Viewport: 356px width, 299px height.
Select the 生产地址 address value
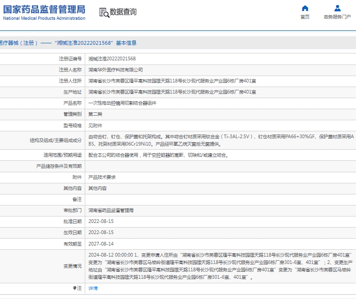tap(172, 92)
